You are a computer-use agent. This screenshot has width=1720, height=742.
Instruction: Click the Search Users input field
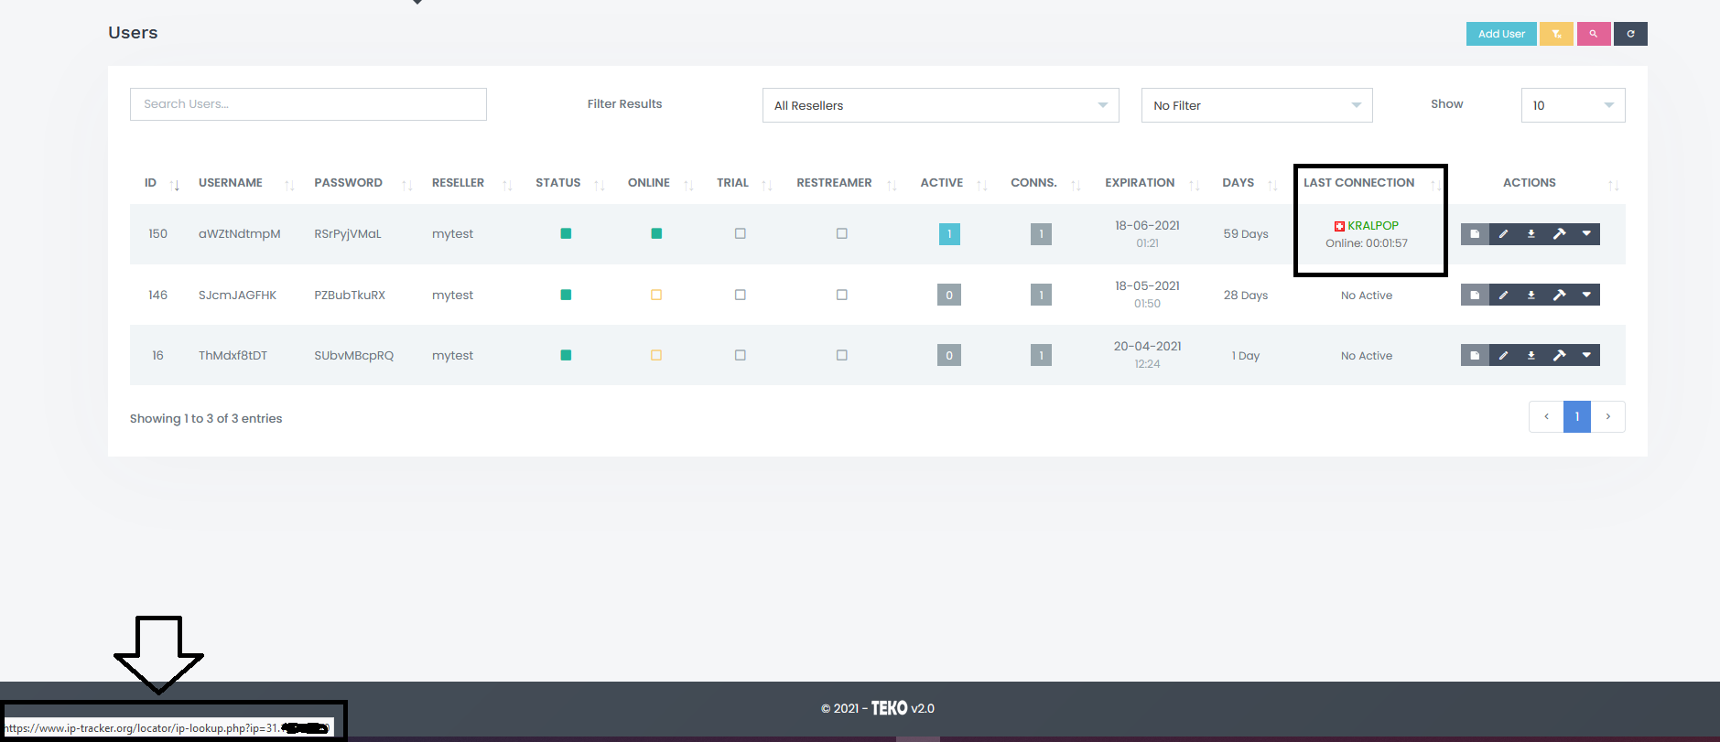(308, 104)
